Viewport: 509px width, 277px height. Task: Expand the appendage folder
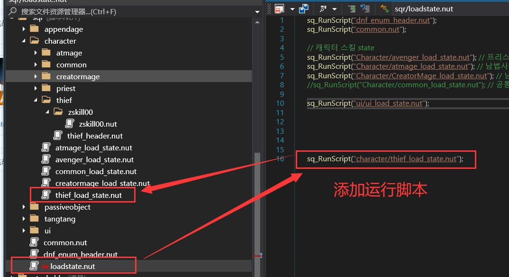click(x=24, y=29)
